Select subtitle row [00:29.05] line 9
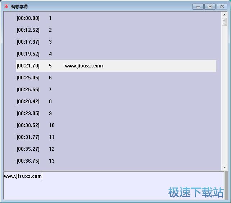 tap(116, 113)
